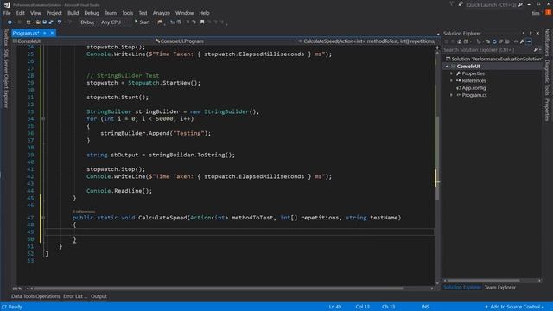The height and width of the screenshot is (311, 553).
Task: Toggle Preview Selected Items in Solution Explorer
Action: click(x=529, y=41)
